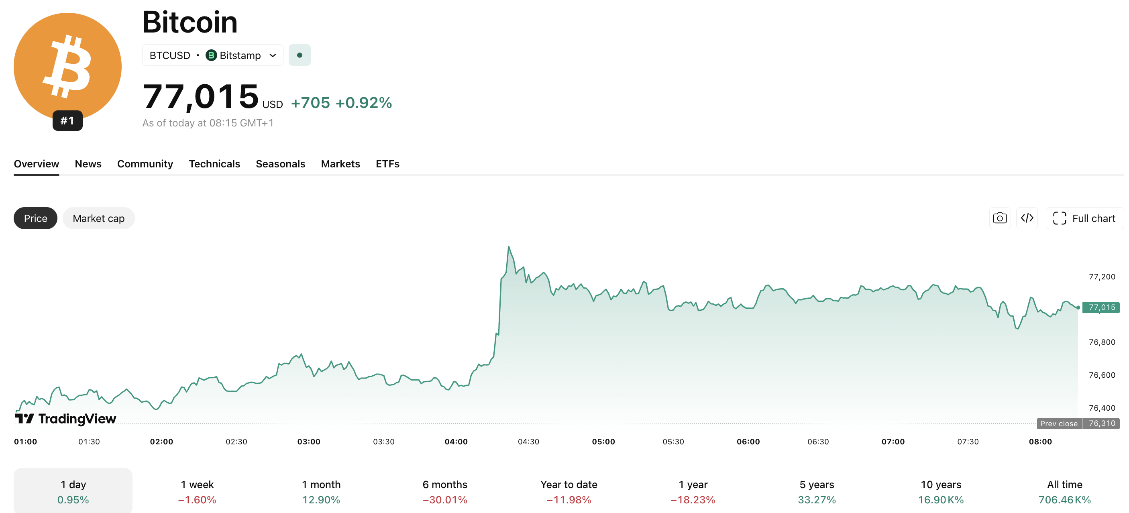The image size is (1129, 513).
Task: Click the #1 rank badge
Action: [67, 120]
